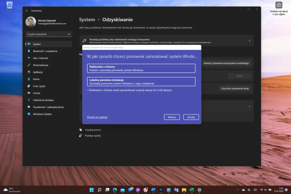The image size is (291, 194).
Task: Open Slack from the taskbar
Action: click(146, 190)
